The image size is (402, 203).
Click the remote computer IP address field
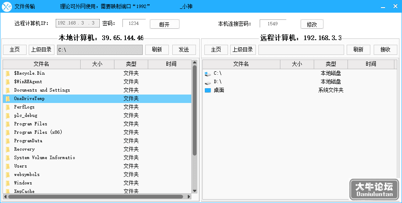point(78,23)
